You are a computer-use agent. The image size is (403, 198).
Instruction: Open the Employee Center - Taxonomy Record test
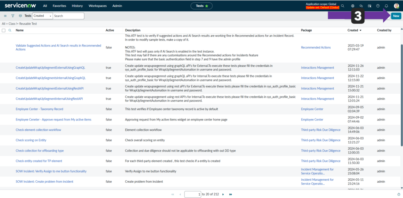tap(39, 109)
